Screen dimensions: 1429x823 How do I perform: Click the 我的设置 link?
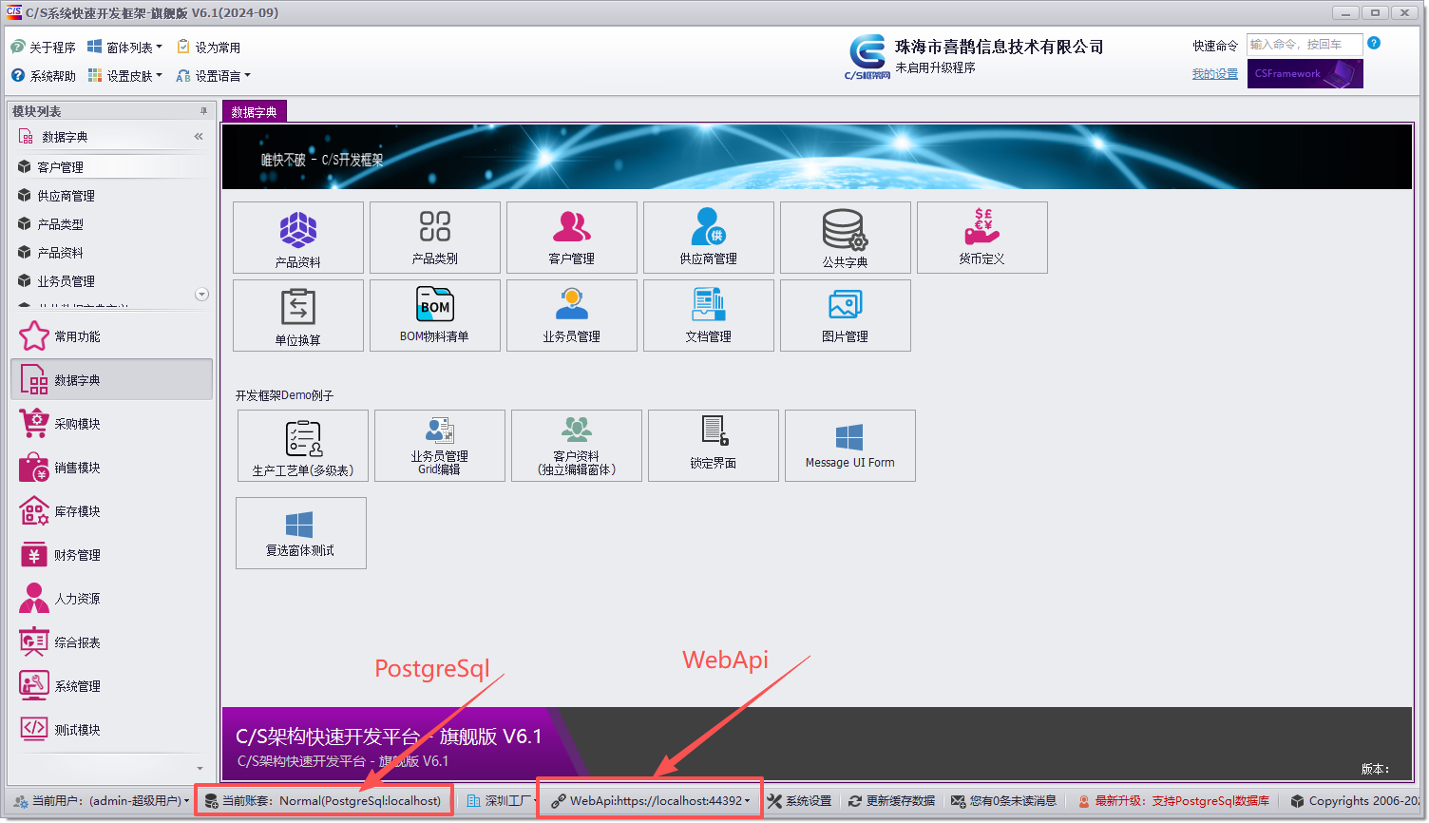(1214, 73)
